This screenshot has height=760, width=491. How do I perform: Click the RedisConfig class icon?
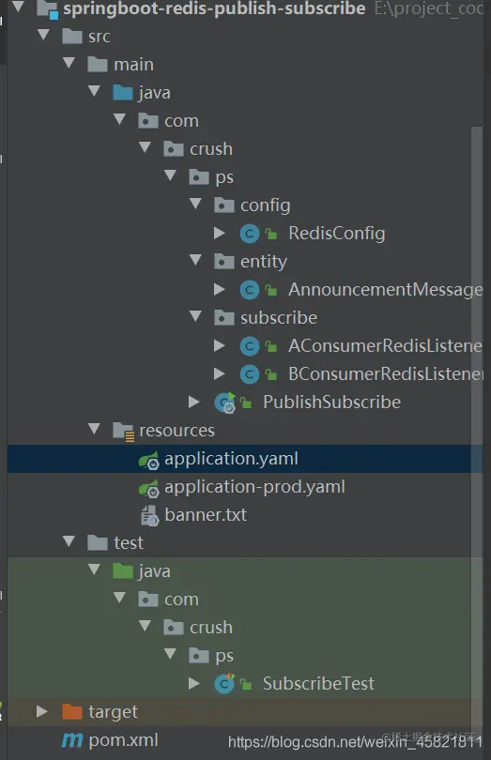point(250,234)
